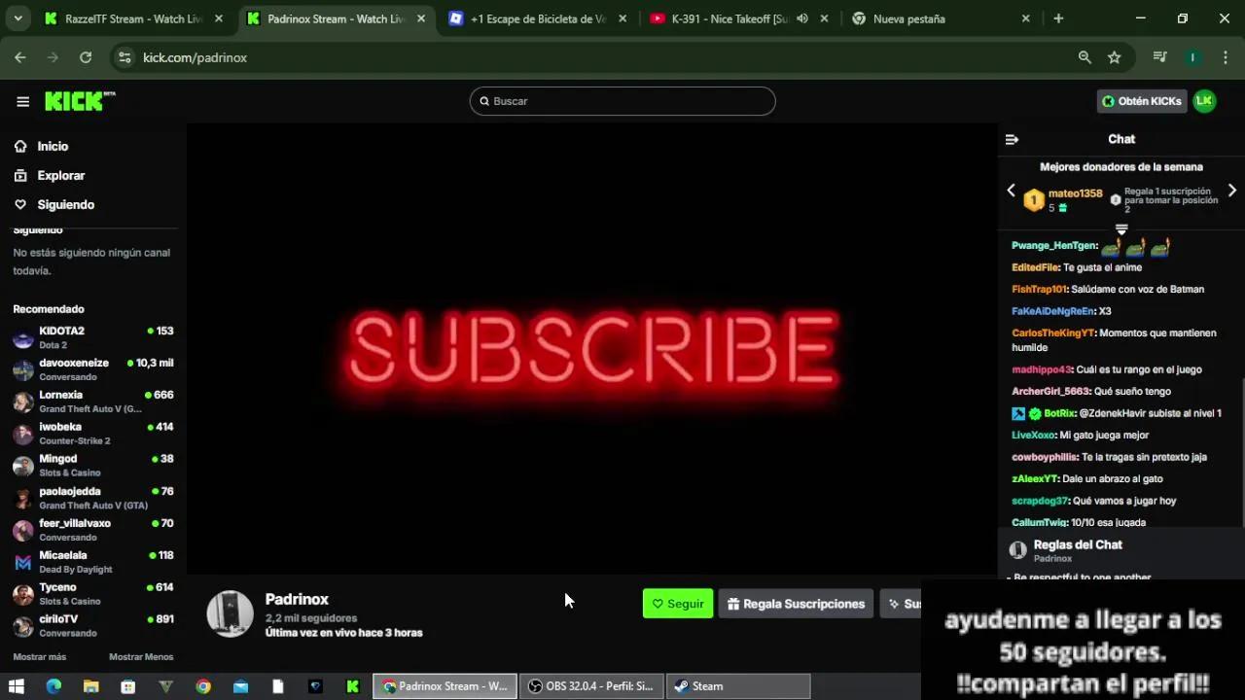The height and width of the screenshot is (700, 1245).
Task: Collapse the weekly top donors panel
Action: pos(1121,229)
